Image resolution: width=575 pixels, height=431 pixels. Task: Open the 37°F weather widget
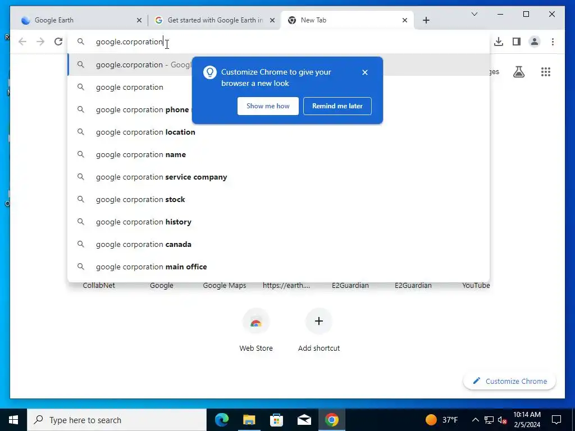[x=442, y=420]
